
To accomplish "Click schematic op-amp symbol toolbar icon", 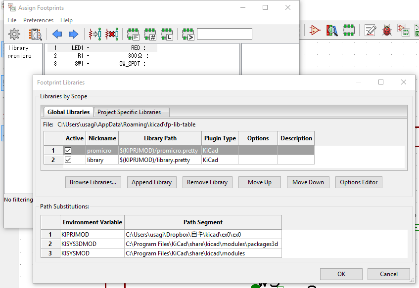I will click(x=315, y=30).
